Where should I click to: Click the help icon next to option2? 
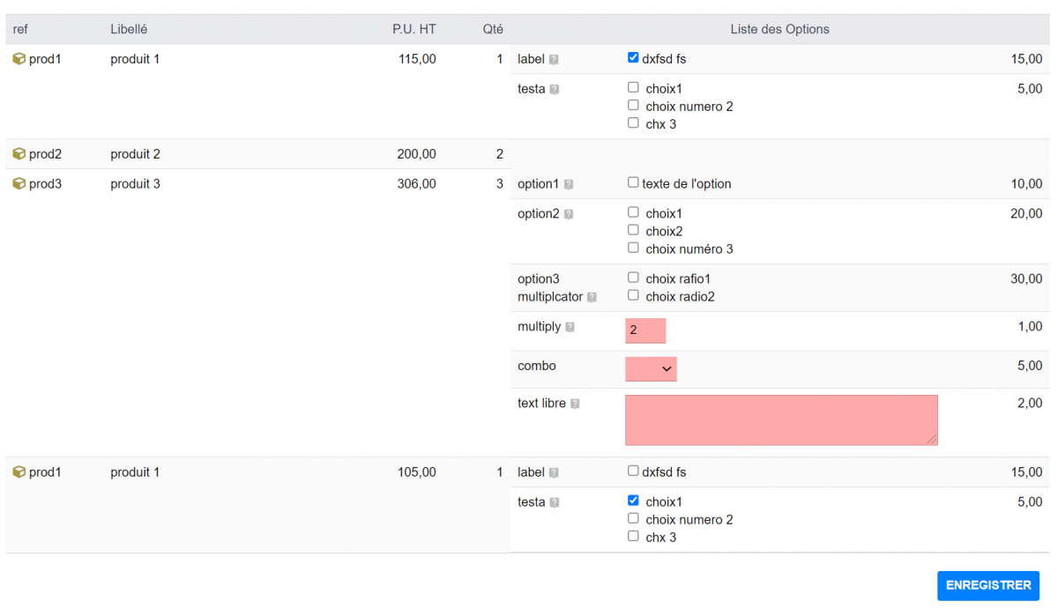[569, 213]
